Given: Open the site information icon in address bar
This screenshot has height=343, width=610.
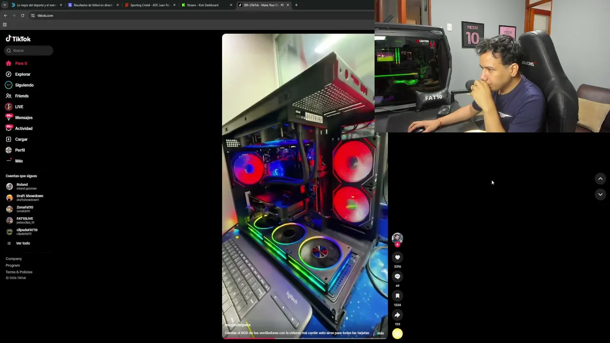Looking at the screenshot, I should click(x=33, y=15).
